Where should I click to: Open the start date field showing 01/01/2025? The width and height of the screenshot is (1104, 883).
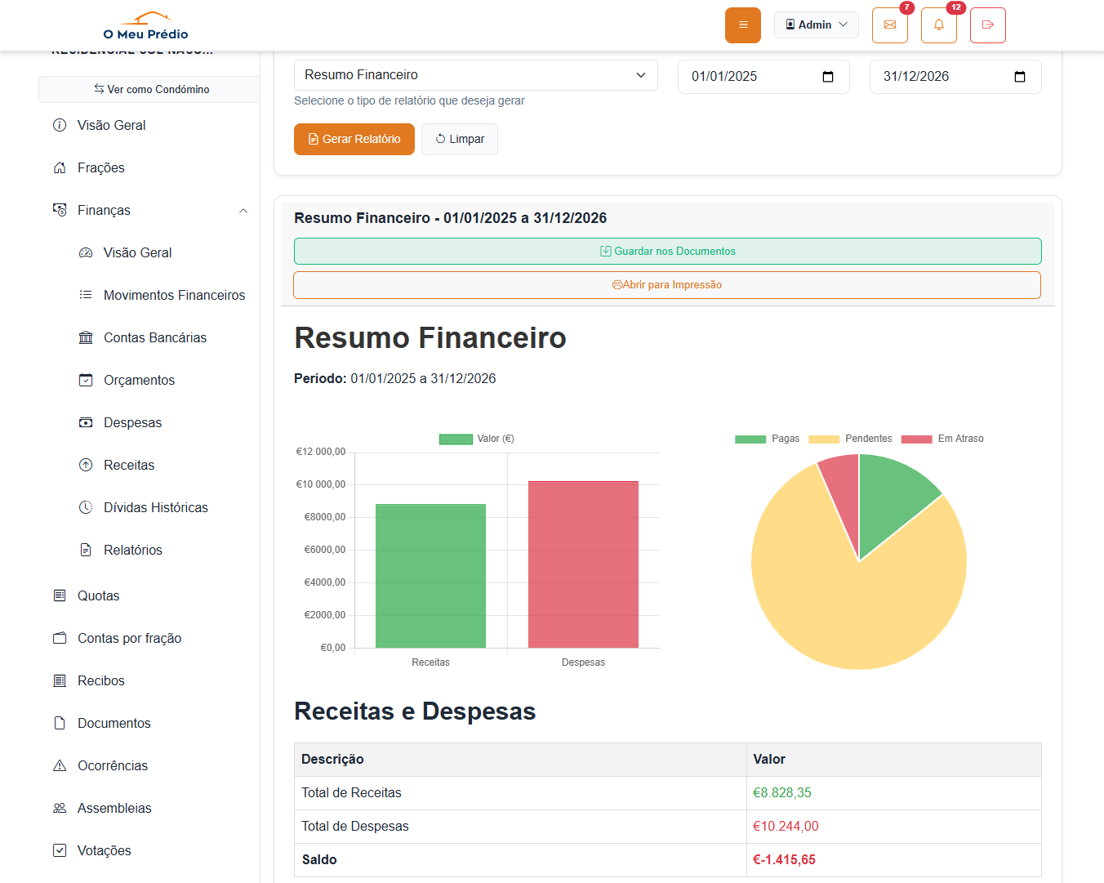(x=763, y=76)
